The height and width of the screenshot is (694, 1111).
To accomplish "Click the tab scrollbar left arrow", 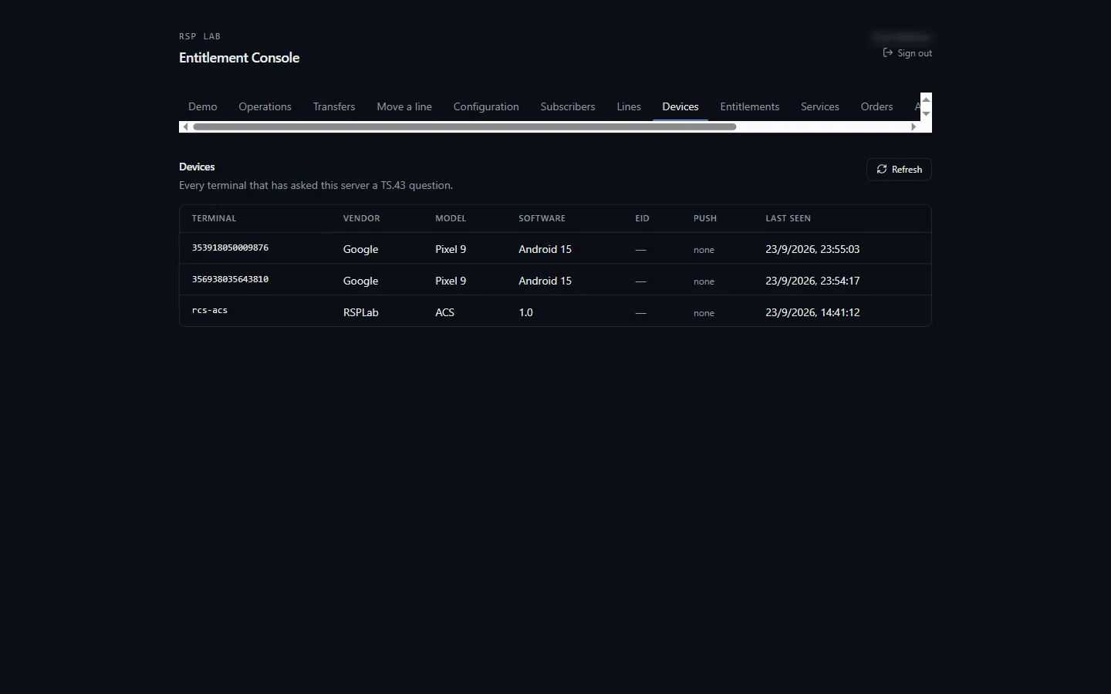I will (185, 126).
